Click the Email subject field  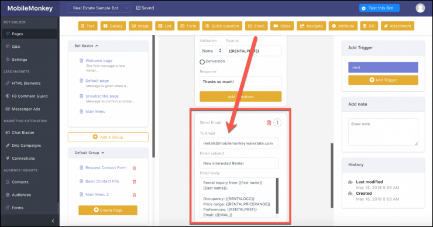(x=239, y=163)
